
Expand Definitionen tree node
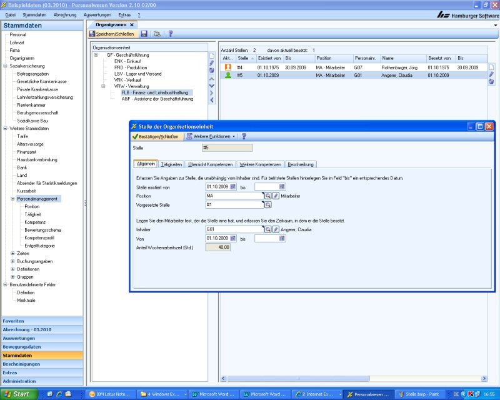(12, 269)
